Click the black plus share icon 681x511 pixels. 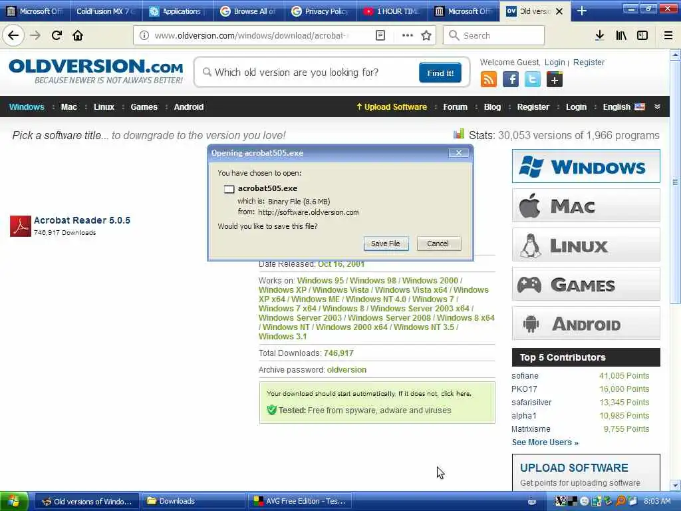click(x=555, y=80)
